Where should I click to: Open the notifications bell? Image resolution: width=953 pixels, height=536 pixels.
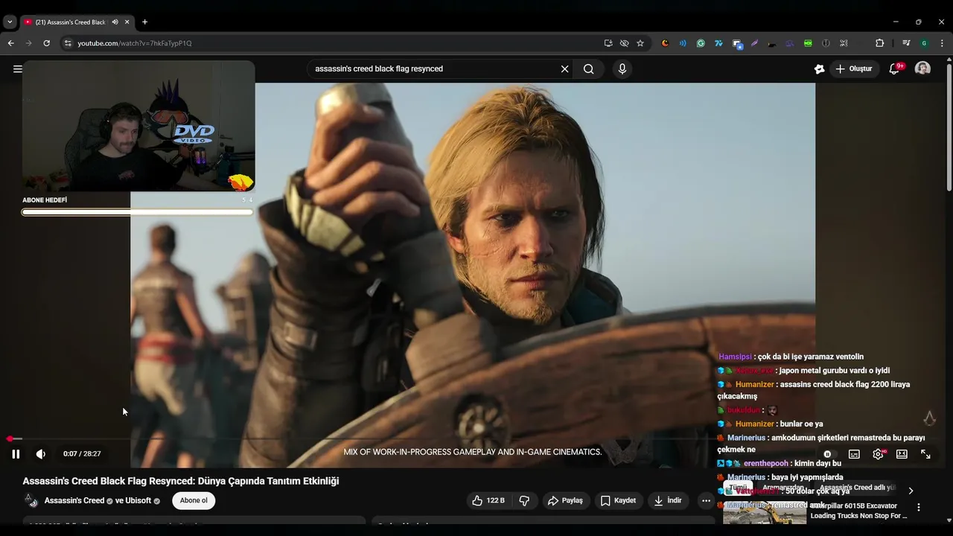pos(894,68)
